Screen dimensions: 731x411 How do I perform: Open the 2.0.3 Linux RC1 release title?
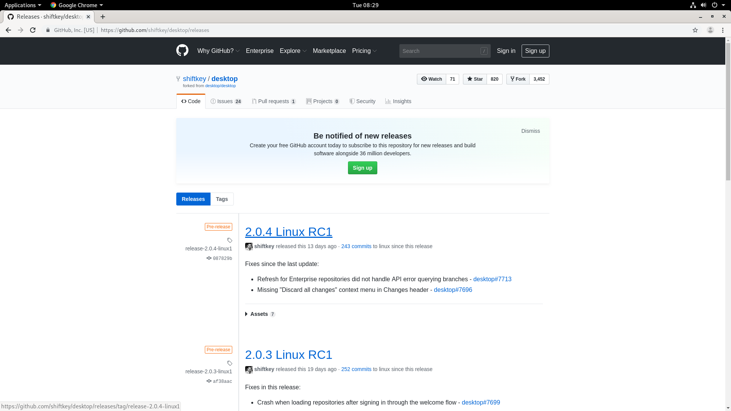click(x=289, y=355)
